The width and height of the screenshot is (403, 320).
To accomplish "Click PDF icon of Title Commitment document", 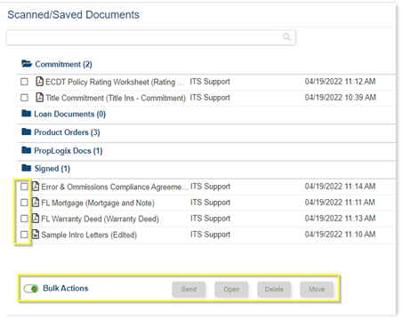I will tap(39, 97).
